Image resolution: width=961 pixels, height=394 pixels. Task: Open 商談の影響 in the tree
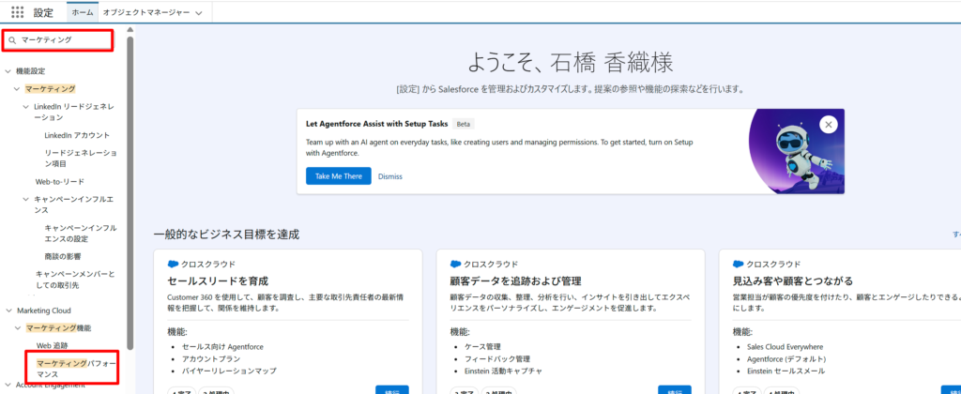click(x=62, y=256)
